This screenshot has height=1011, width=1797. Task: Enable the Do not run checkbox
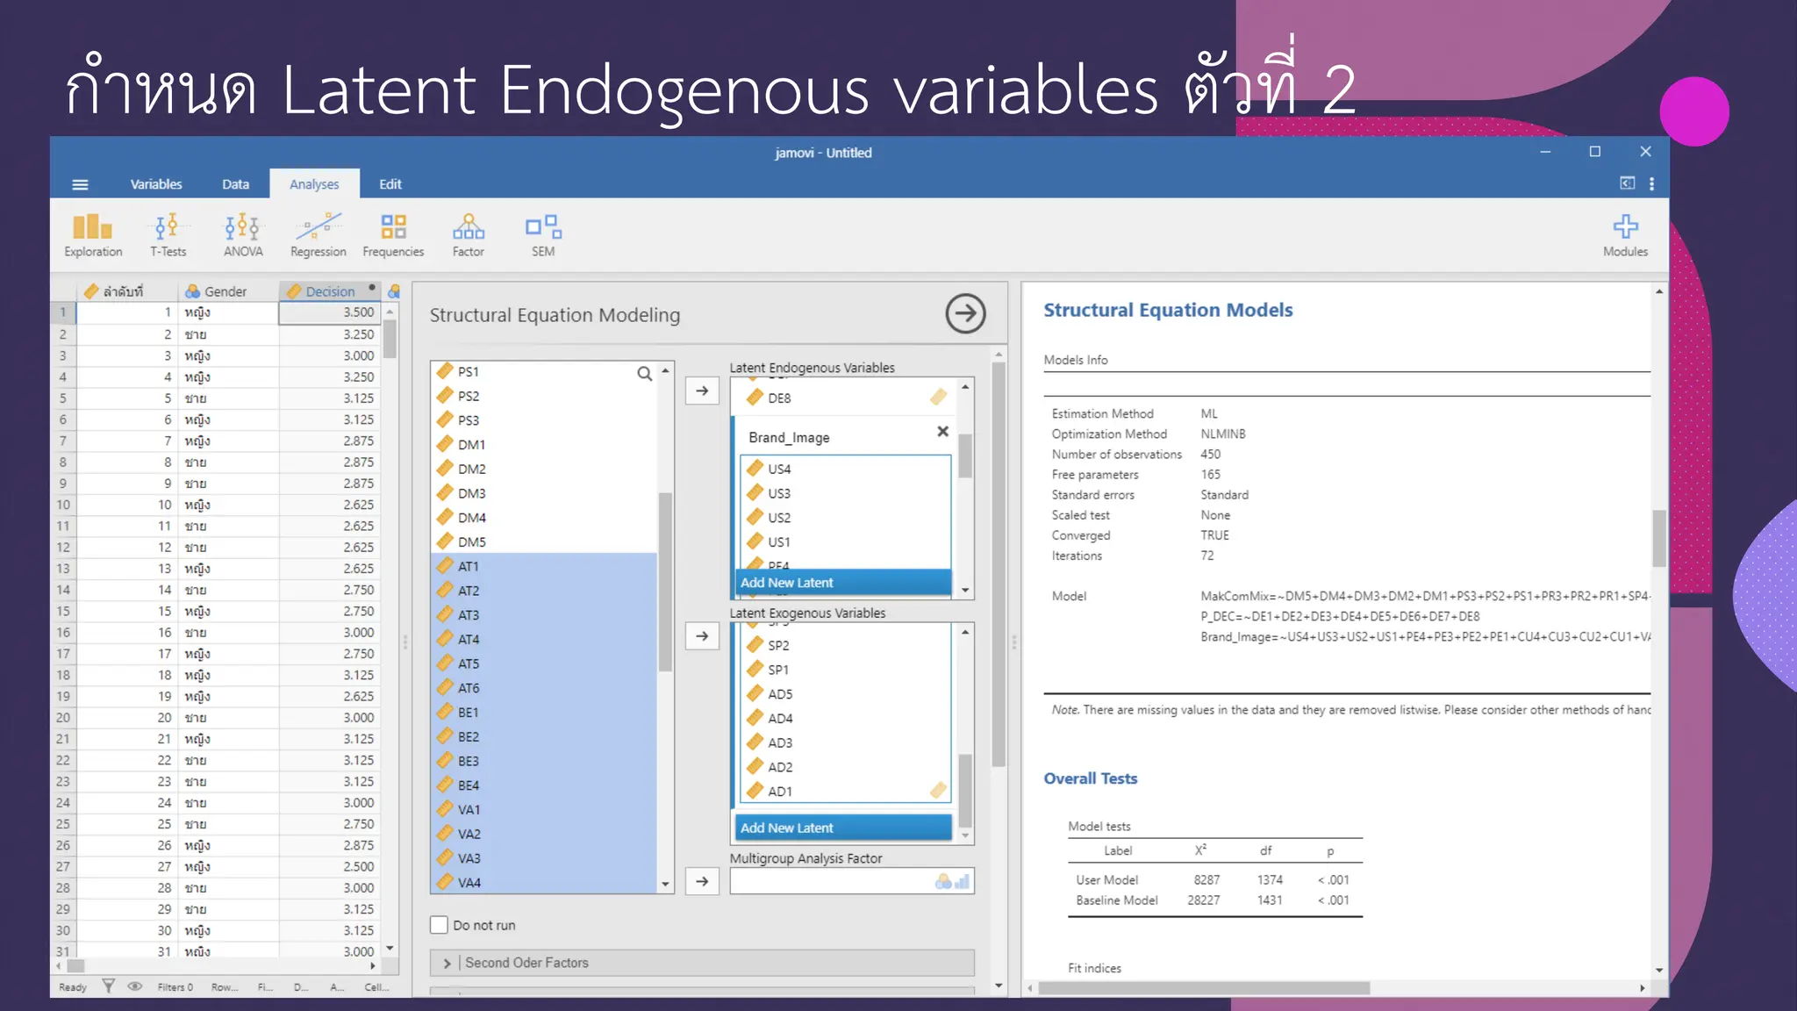click(x=440, y=925)
